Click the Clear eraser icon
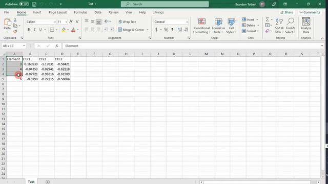This screenshot has width=328, height=184. tap(268, 31)
